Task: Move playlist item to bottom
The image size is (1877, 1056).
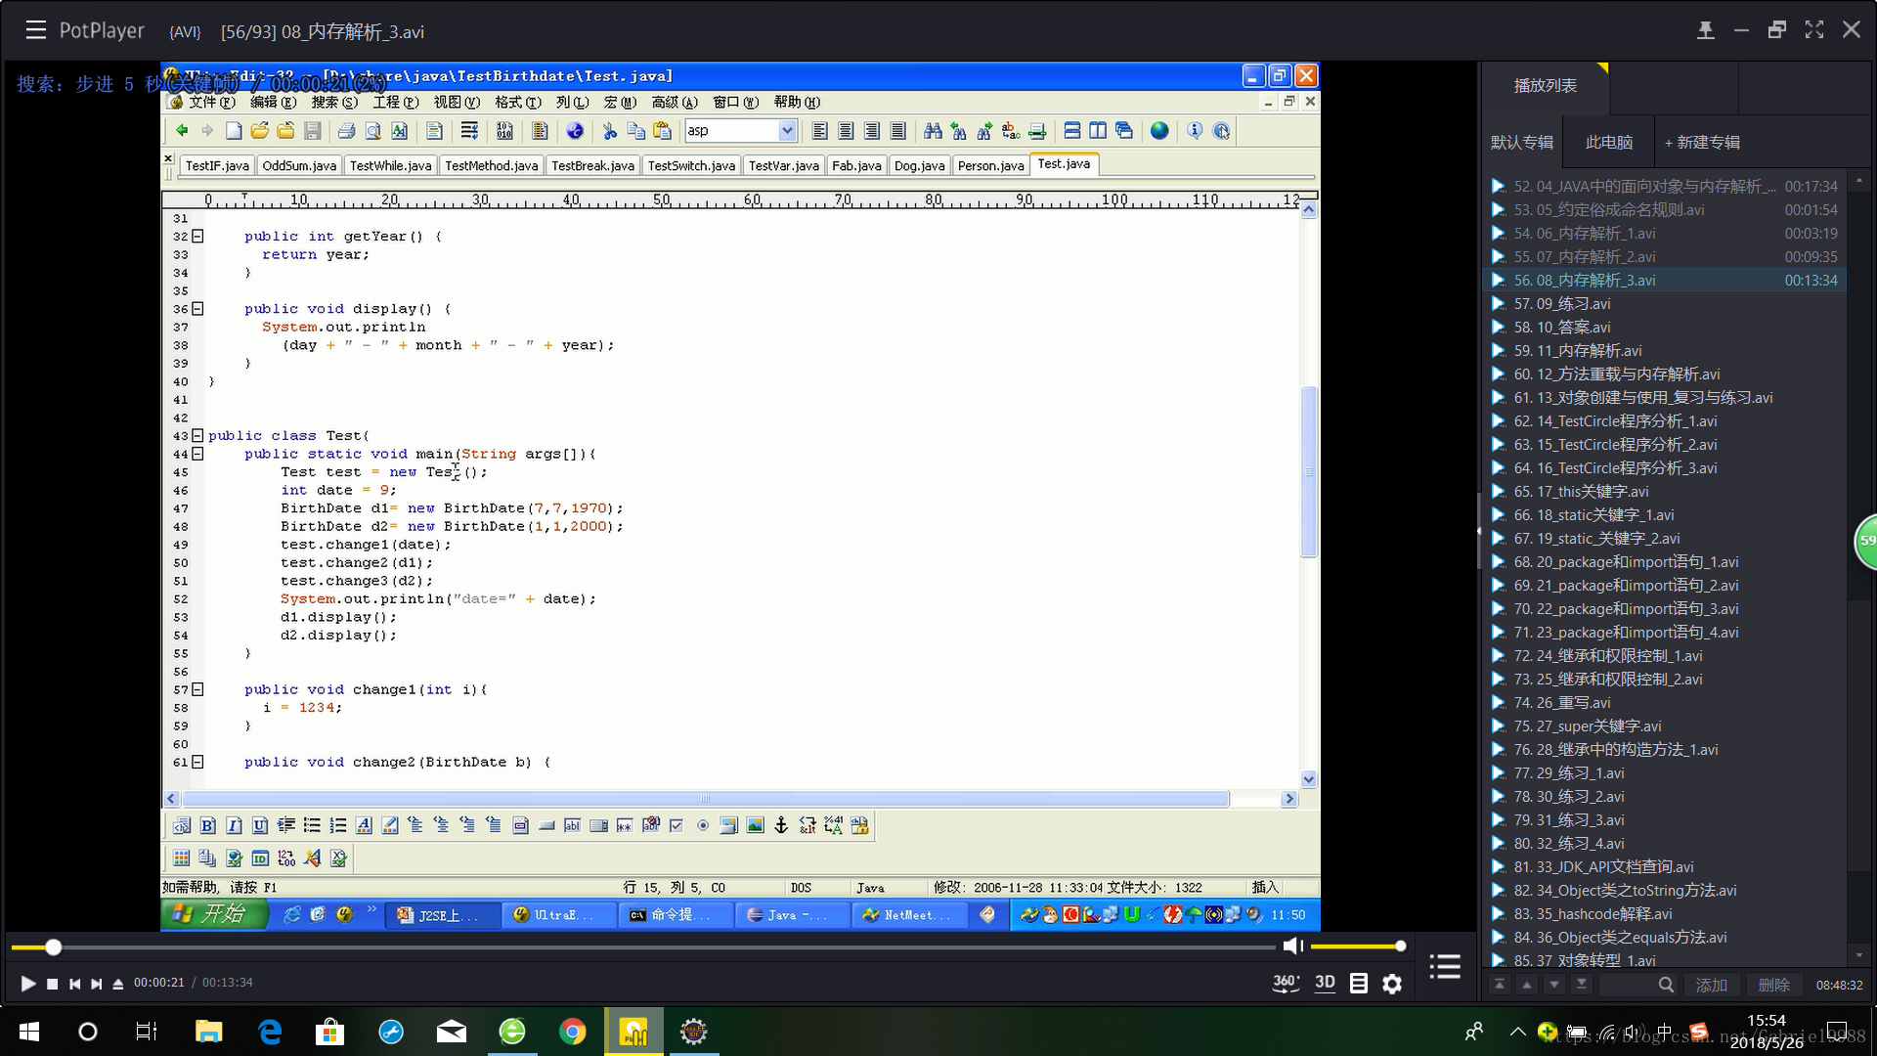Action: 1582,985
